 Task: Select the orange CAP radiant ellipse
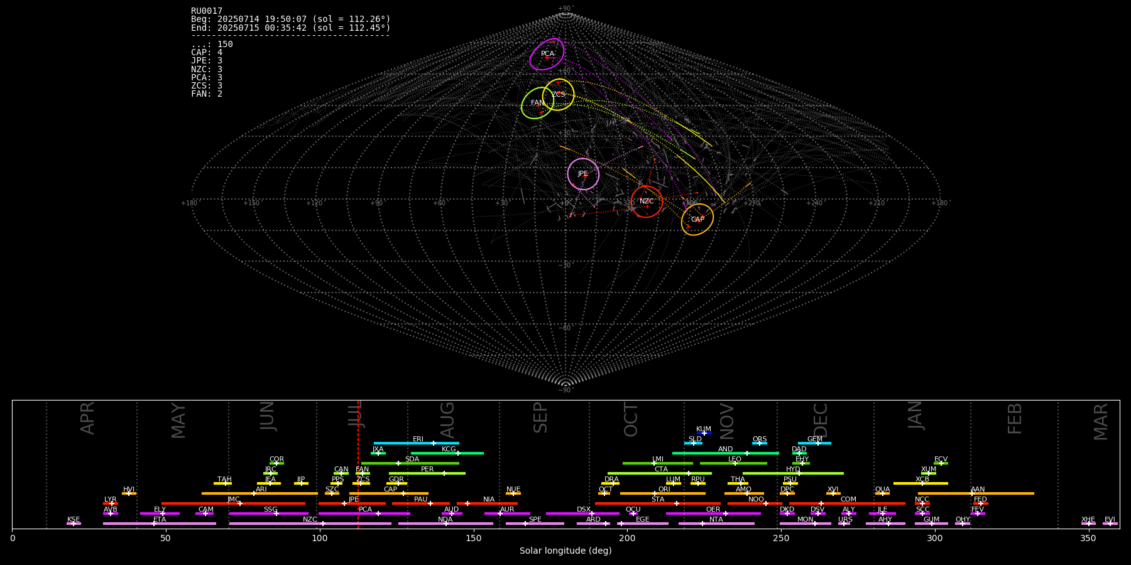click(697, 220)
